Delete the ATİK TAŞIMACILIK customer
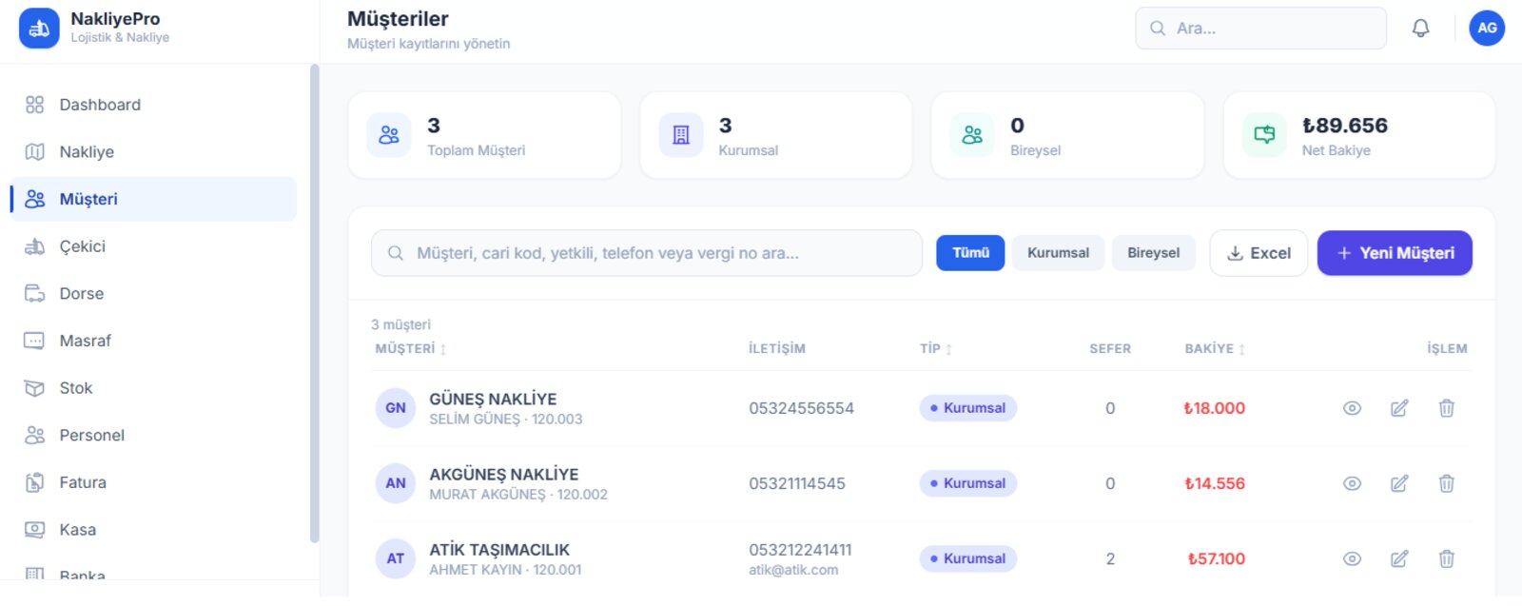Image resolution: width=1522 pixels, height=606 pixels. (1446, 558)
